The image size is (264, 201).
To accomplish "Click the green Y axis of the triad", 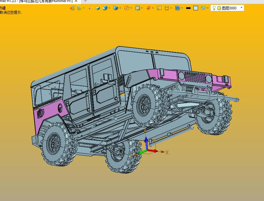I will point(143,152).
